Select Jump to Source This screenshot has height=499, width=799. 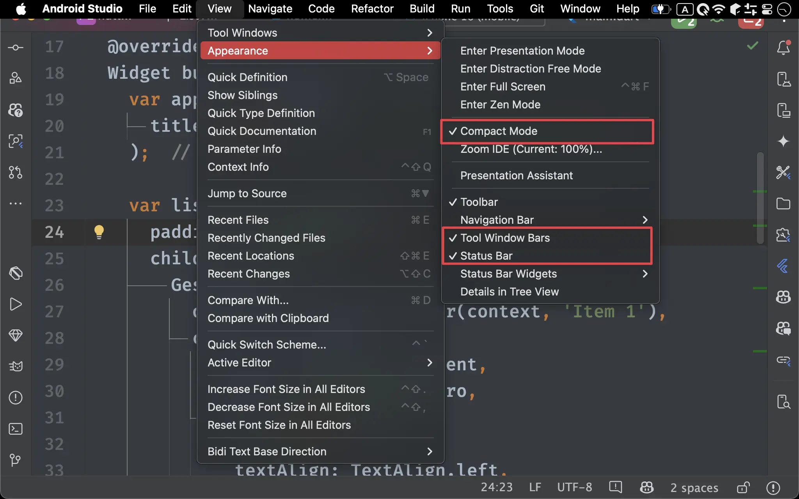pos(320,193)
